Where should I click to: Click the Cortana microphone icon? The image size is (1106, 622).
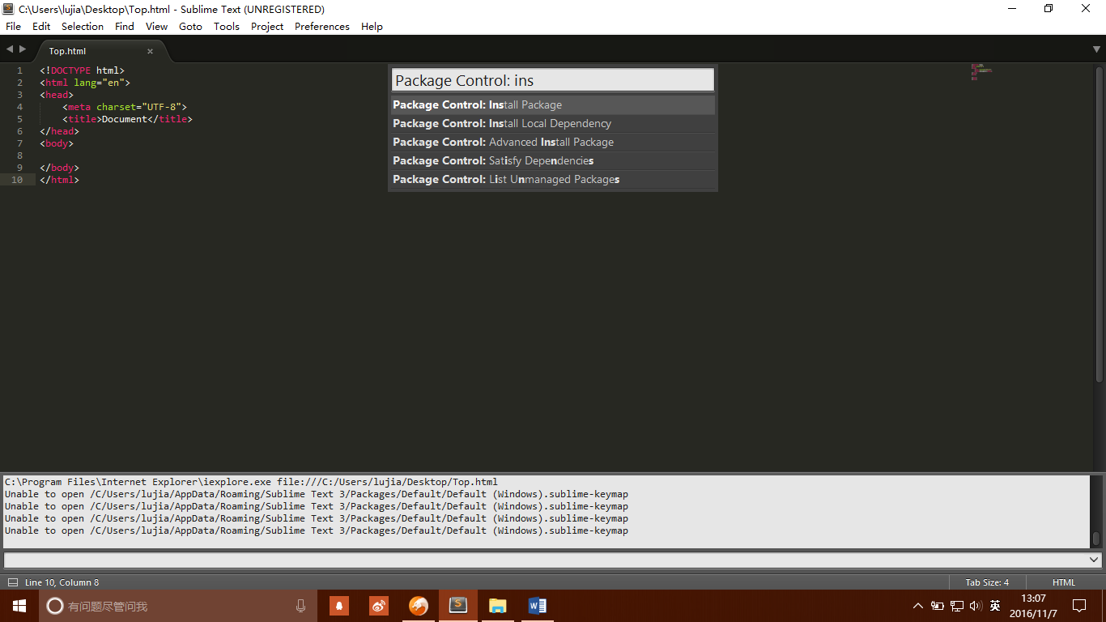point(300,606)
